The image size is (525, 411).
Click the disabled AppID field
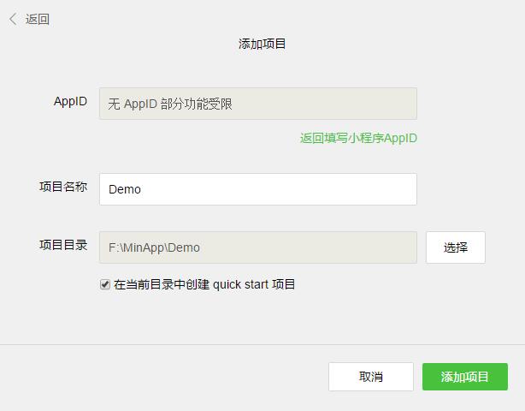tap(258, 104)
